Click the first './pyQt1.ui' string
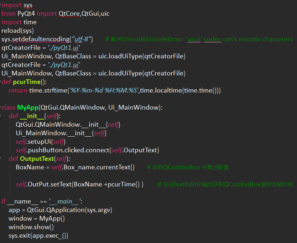The image size is (297, 243). pos(64,48)
